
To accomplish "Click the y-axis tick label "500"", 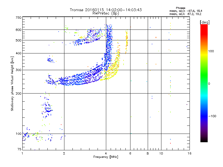I will (x=18, y=40).
